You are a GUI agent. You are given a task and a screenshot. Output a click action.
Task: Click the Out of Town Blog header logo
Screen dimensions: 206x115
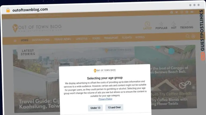tap(37, 28)
